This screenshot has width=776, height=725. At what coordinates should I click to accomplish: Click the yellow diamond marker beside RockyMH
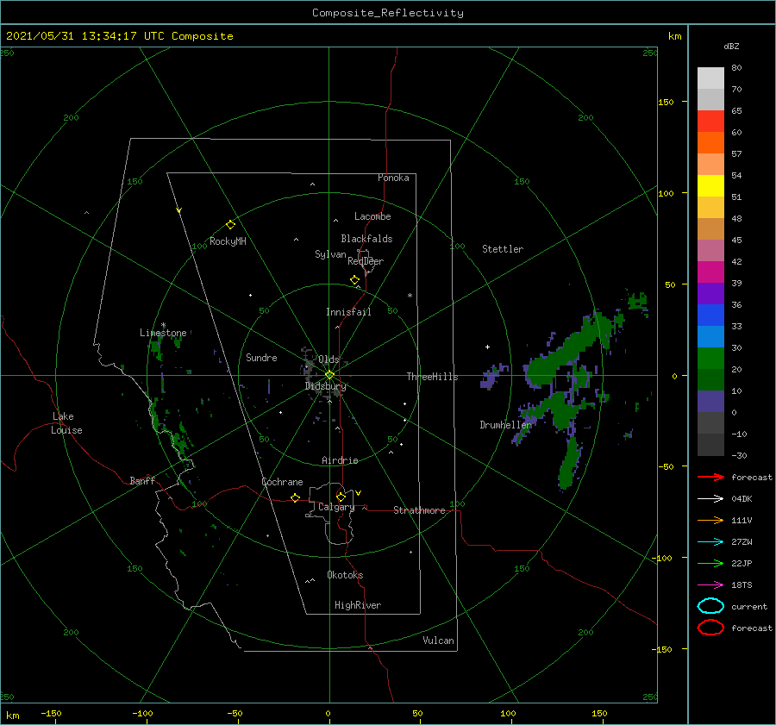tap(230, 225)
